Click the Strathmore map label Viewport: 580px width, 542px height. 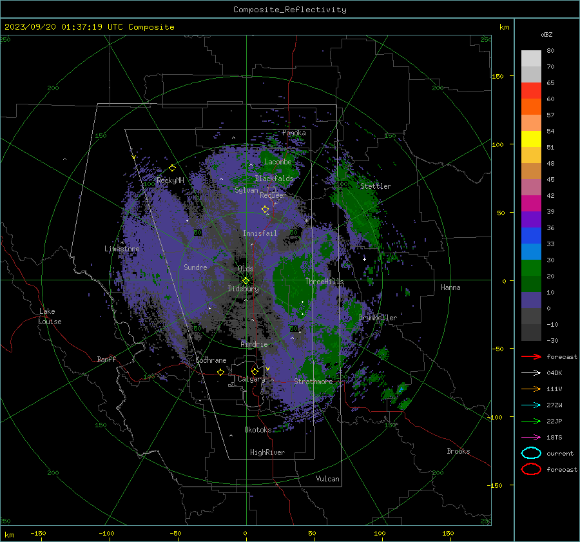coord(313,382)
